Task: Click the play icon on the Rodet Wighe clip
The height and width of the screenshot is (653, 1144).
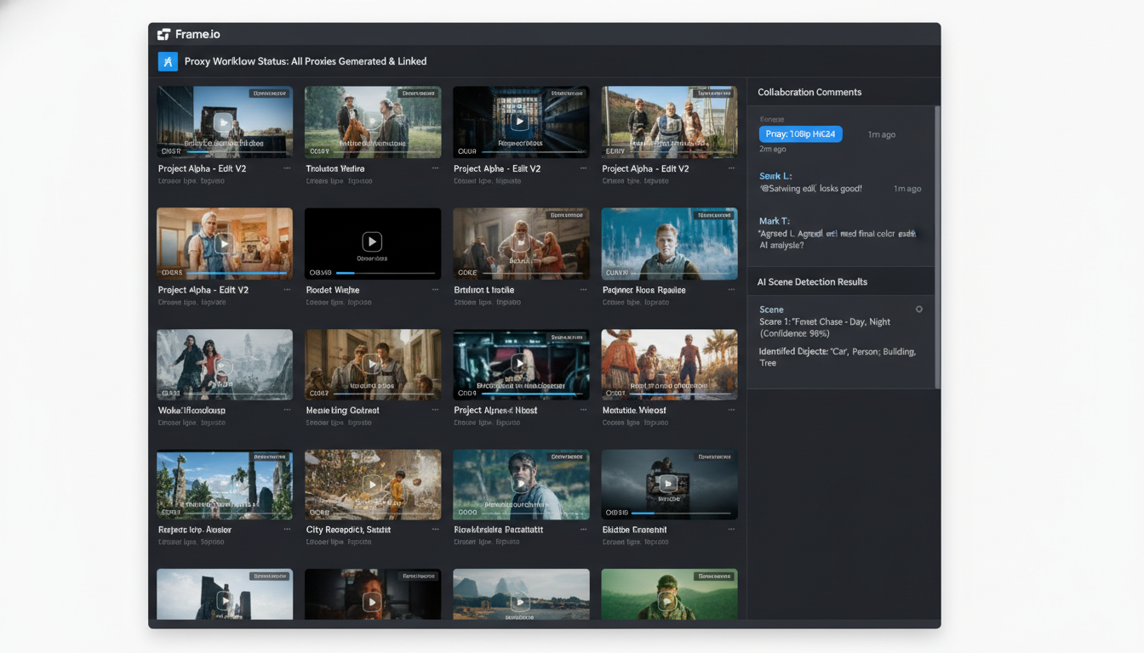Action: point(372,241)
